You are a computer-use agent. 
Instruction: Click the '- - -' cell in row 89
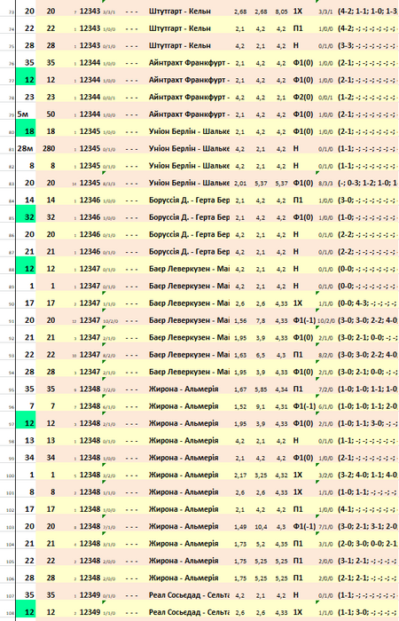tap(131, 286)
